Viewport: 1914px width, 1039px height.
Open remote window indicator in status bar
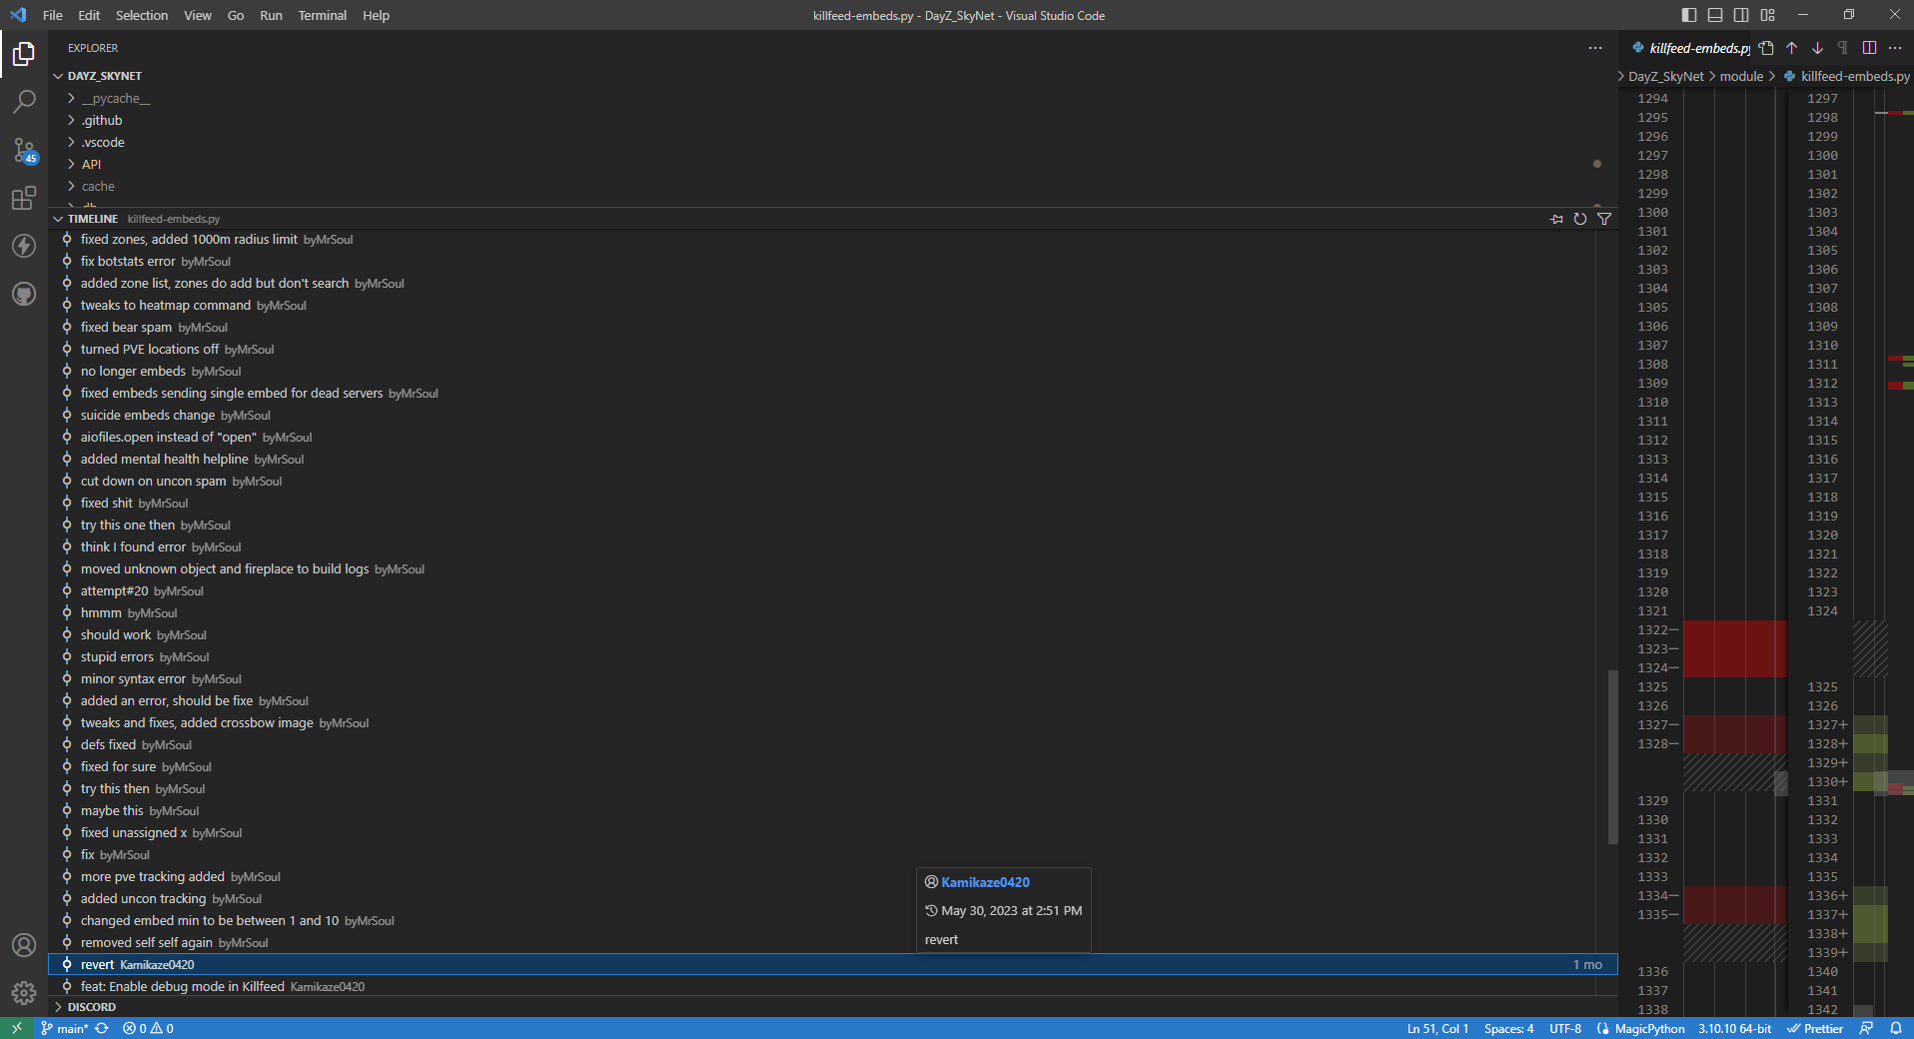point(17,1028)
